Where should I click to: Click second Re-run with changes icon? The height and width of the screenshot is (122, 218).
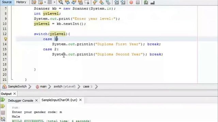pos(3,106)
